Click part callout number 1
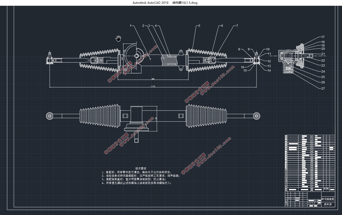This screenshot has height=215, width=342. [x=130, y=26]
